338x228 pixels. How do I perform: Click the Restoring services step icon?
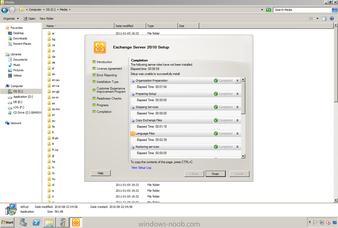(133, 147)
